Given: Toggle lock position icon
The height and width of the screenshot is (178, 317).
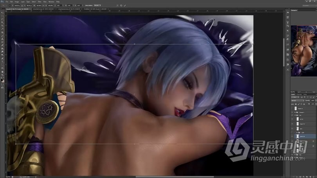Looking at the screenshot, I should coord(301,104).
